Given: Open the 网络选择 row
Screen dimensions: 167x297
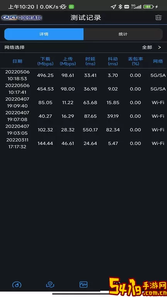Looking at the screenshot, I should click(x=83, y=47).
